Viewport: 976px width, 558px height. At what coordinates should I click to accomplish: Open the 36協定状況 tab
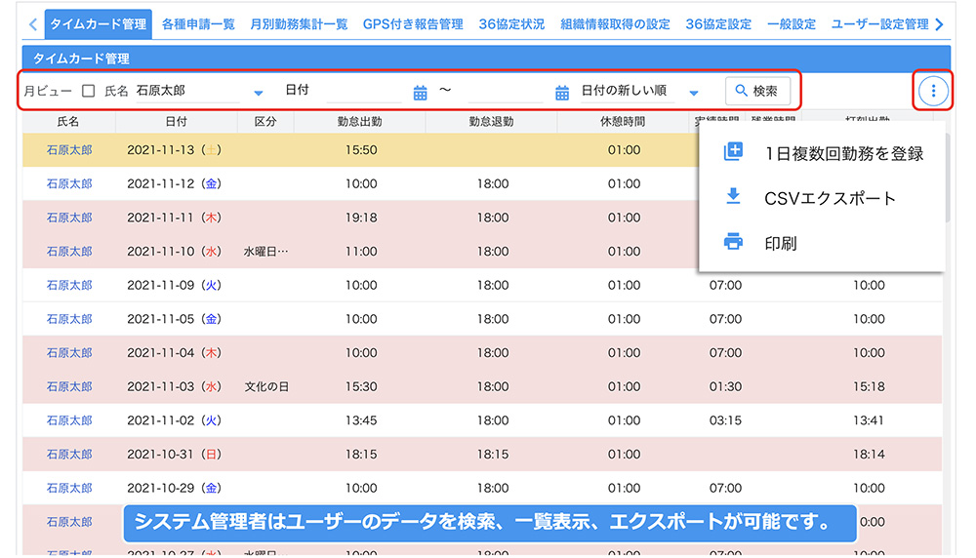point(511,24)
